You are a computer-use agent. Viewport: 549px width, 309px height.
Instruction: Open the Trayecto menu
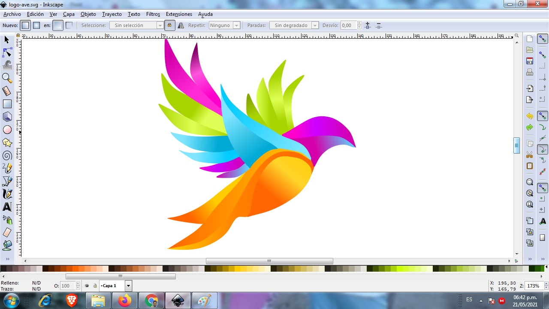tap(112, 14)
